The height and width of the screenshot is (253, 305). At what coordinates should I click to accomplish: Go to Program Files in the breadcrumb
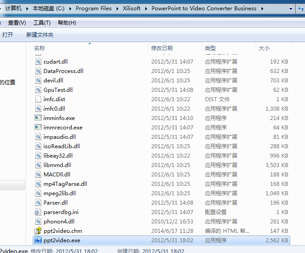point(94,9)
